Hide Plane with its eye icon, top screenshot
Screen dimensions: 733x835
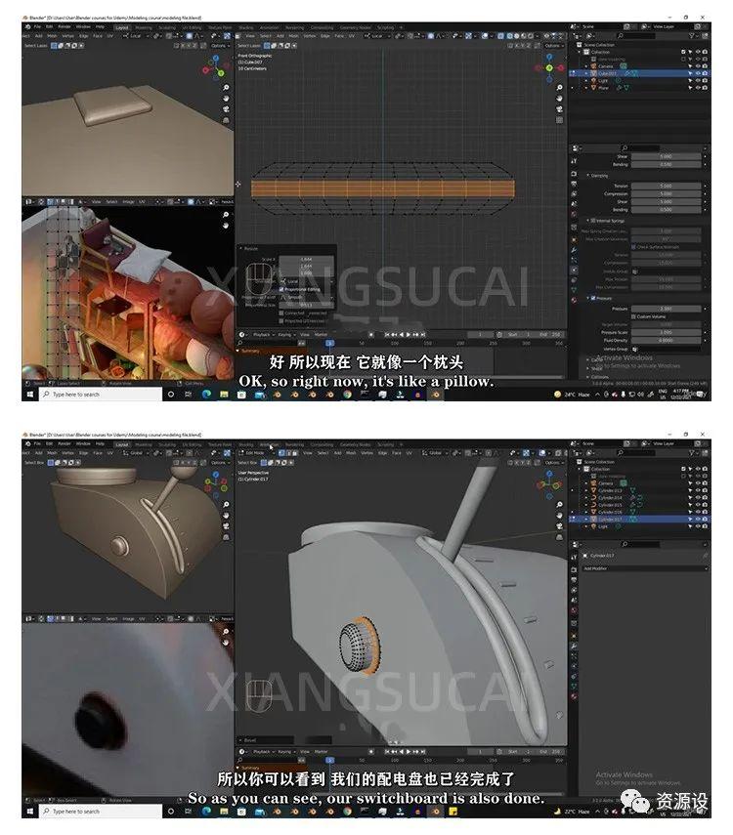[697, 87]
